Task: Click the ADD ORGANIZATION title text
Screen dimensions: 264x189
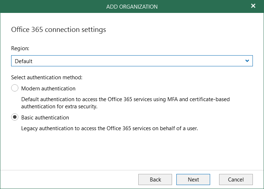Action: pyautogui.click(x=132, y=6)
